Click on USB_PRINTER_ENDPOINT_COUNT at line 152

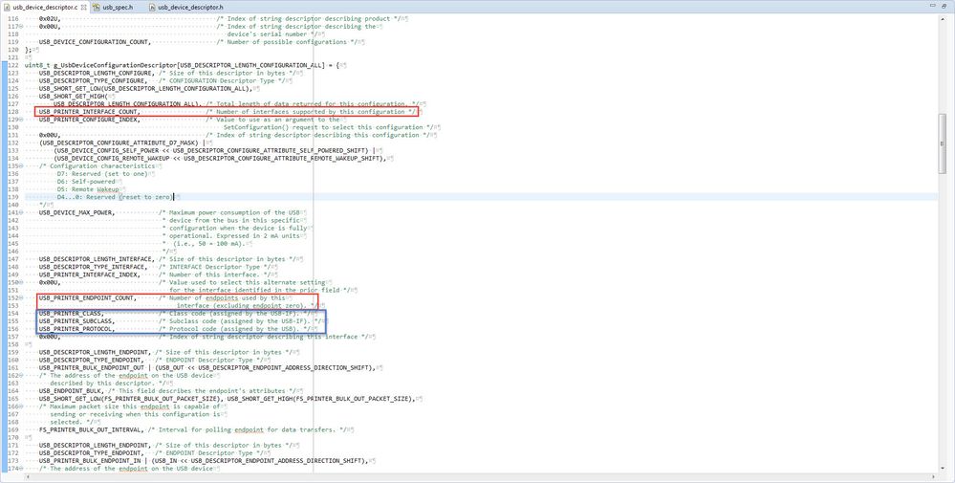[x=87, y=298]
